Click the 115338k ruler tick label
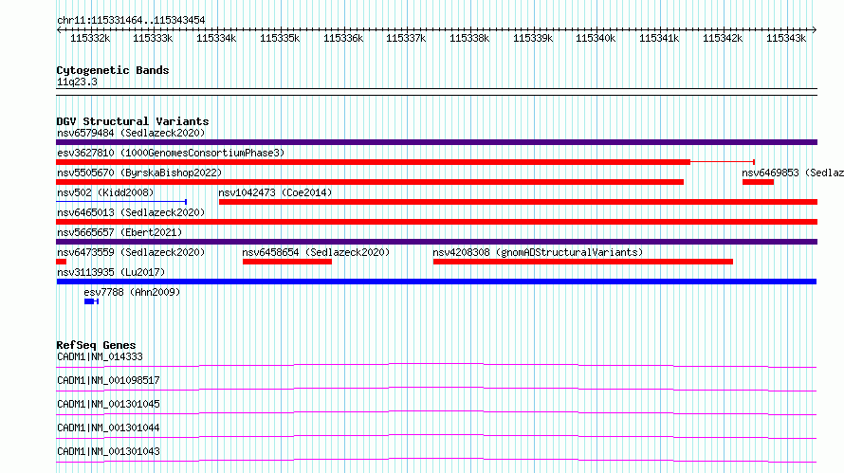844x473 pixels. (x=470, y=38)
